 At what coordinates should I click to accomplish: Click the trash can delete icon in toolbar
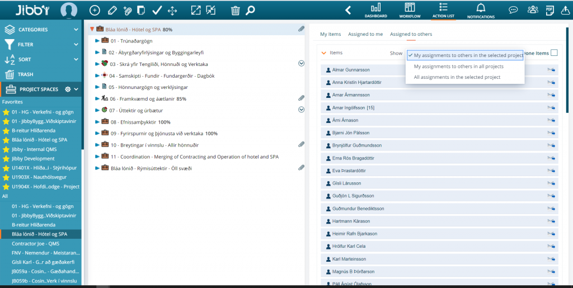[x=236, y=11]
